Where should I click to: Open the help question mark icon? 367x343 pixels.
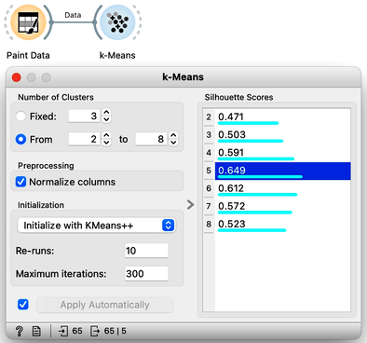coord(20,331)
